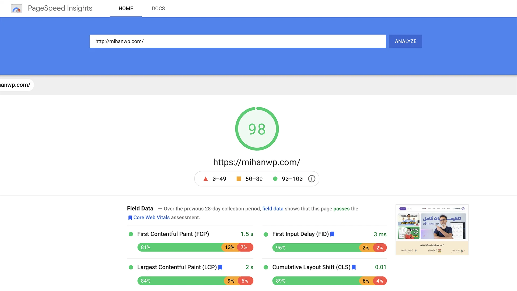Click the 7% red segment of the FCP bar
Viewport: 517px width, 291px height.
pos(245,247)
